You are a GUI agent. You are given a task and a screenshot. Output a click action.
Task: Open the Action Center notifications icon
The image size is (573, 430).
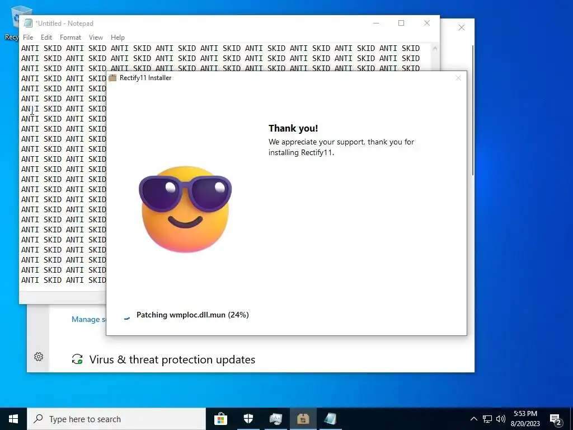556,419
